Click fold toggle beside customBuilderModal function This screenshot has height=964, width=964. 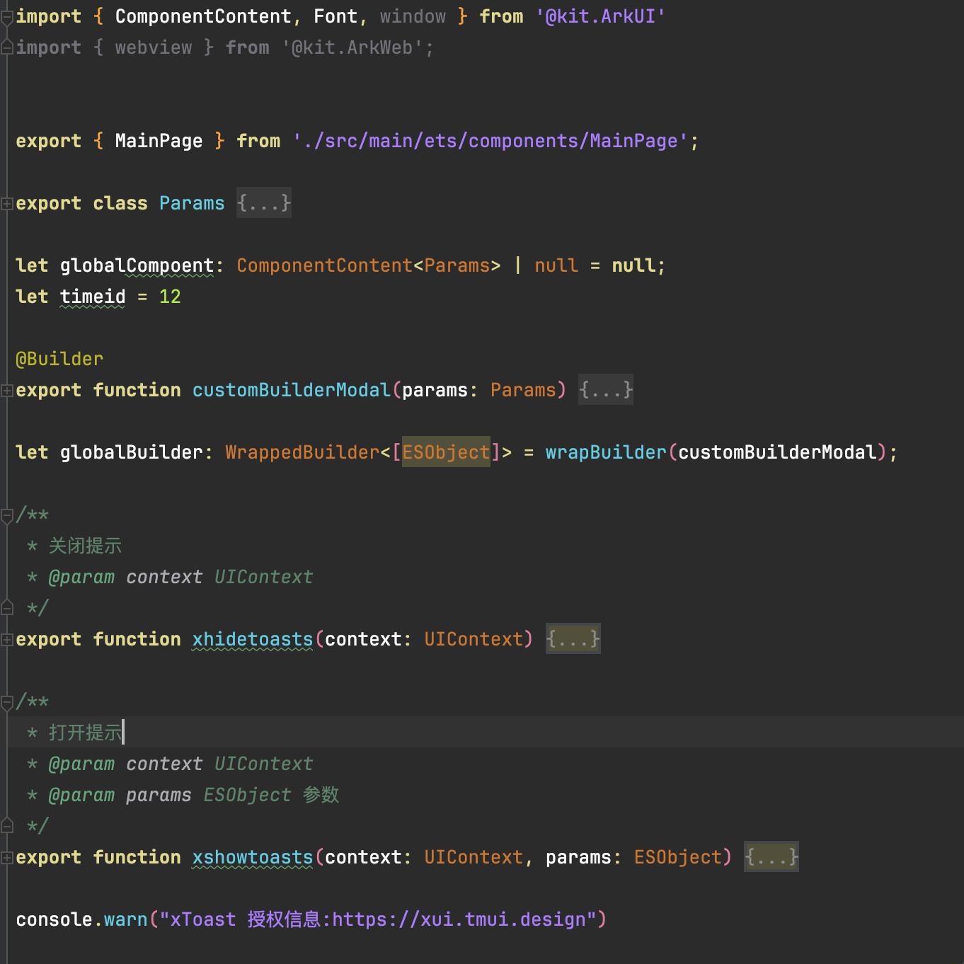(x=6, y=391)
